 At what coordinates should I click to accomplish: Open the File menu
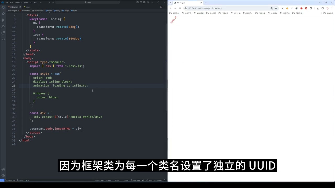pyautogui.click(x=7, y=2)
